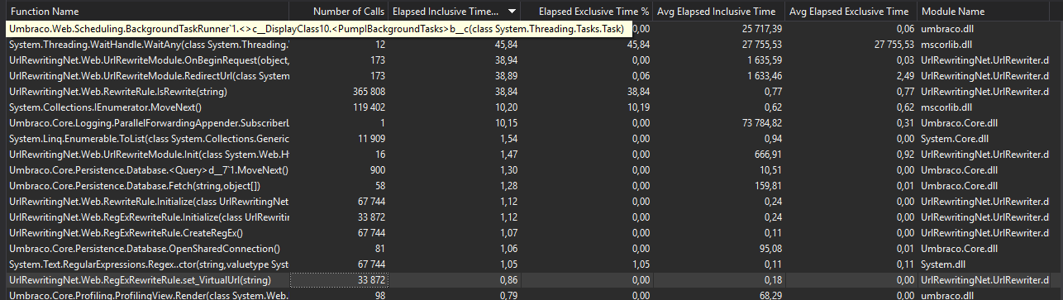Select the ProfilingView.Render row
This screenshot has width=1063, height=300.
(531, 294)
